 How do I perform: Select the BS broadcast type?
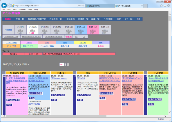(x=76, y=37)
